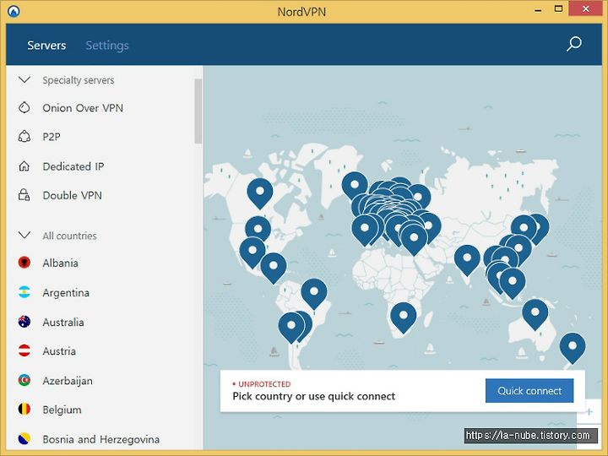Click the Albania flag icon
Screen dimensions: 608x456
pos(24,263)
